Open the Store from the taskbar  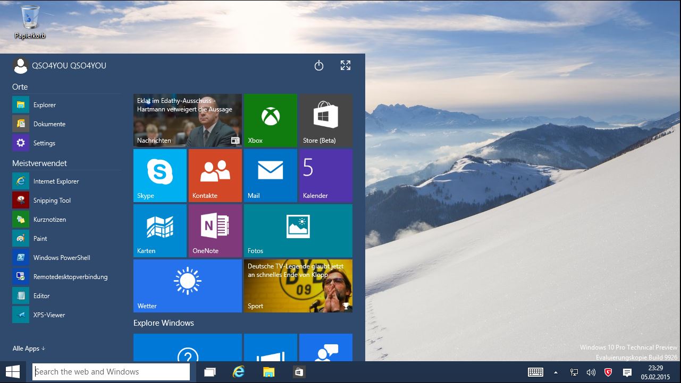[x=299, y=372]
